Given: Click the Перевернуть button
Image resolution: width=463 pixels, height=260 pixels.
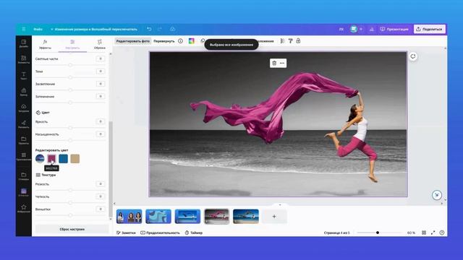Looking at the screenshot, I should tap(164, 41).
